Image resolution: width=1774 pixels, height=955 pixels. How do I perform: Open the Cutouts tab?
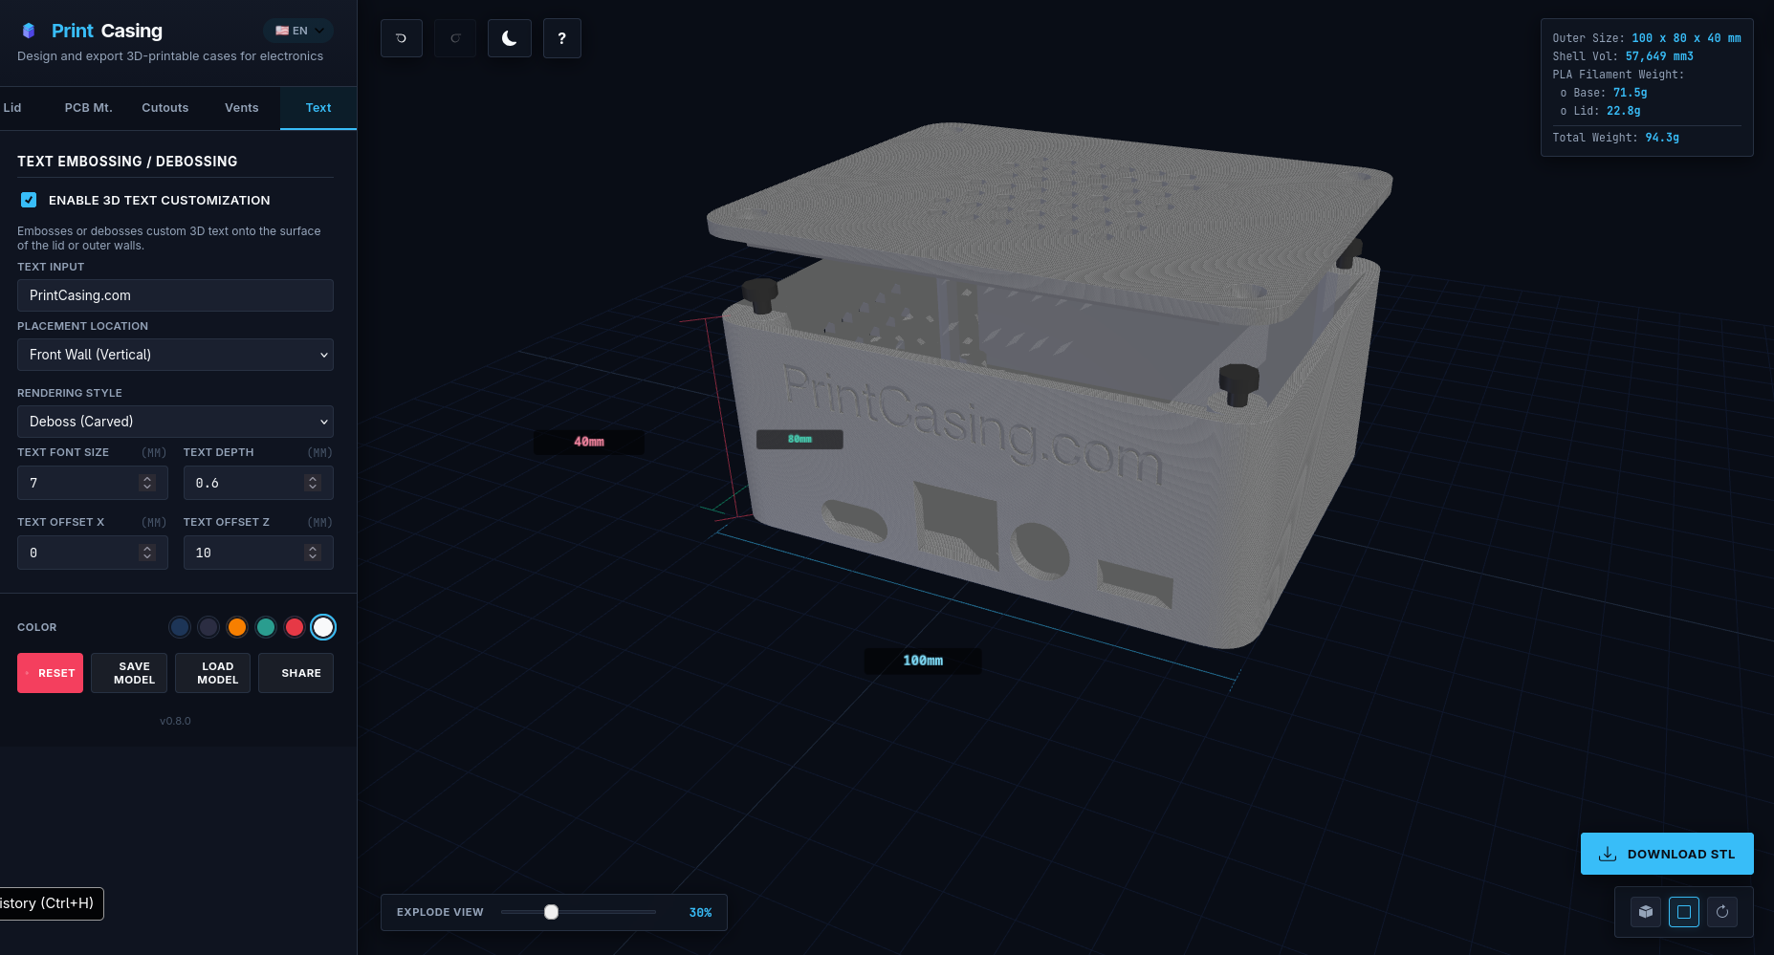pos(165,108)
